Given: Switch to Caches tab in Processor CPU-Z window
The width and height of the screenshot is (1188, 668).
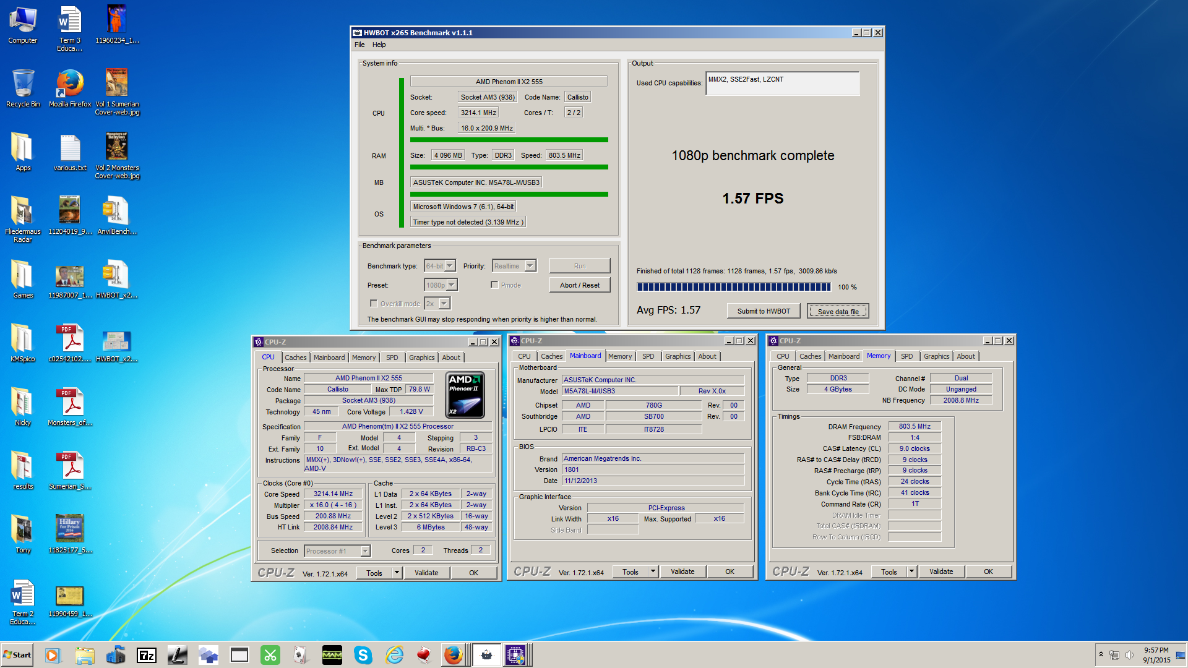Looking at the screenshot, I should [295, 358].
